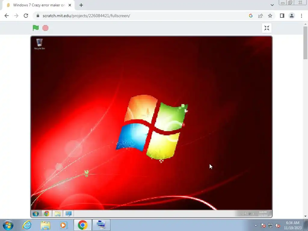The image size is (308, 231).
Task: View site information via the padlock
Action: click(x=38, y=16)
